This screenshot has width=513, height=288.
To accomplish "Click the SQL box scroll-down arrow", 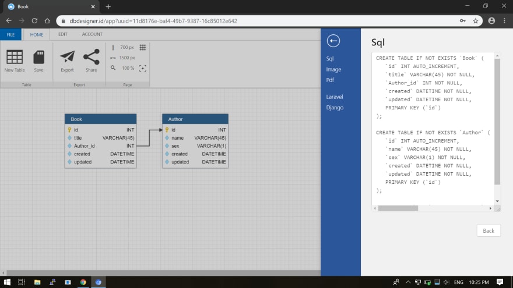I will click(x=497, y=201).
